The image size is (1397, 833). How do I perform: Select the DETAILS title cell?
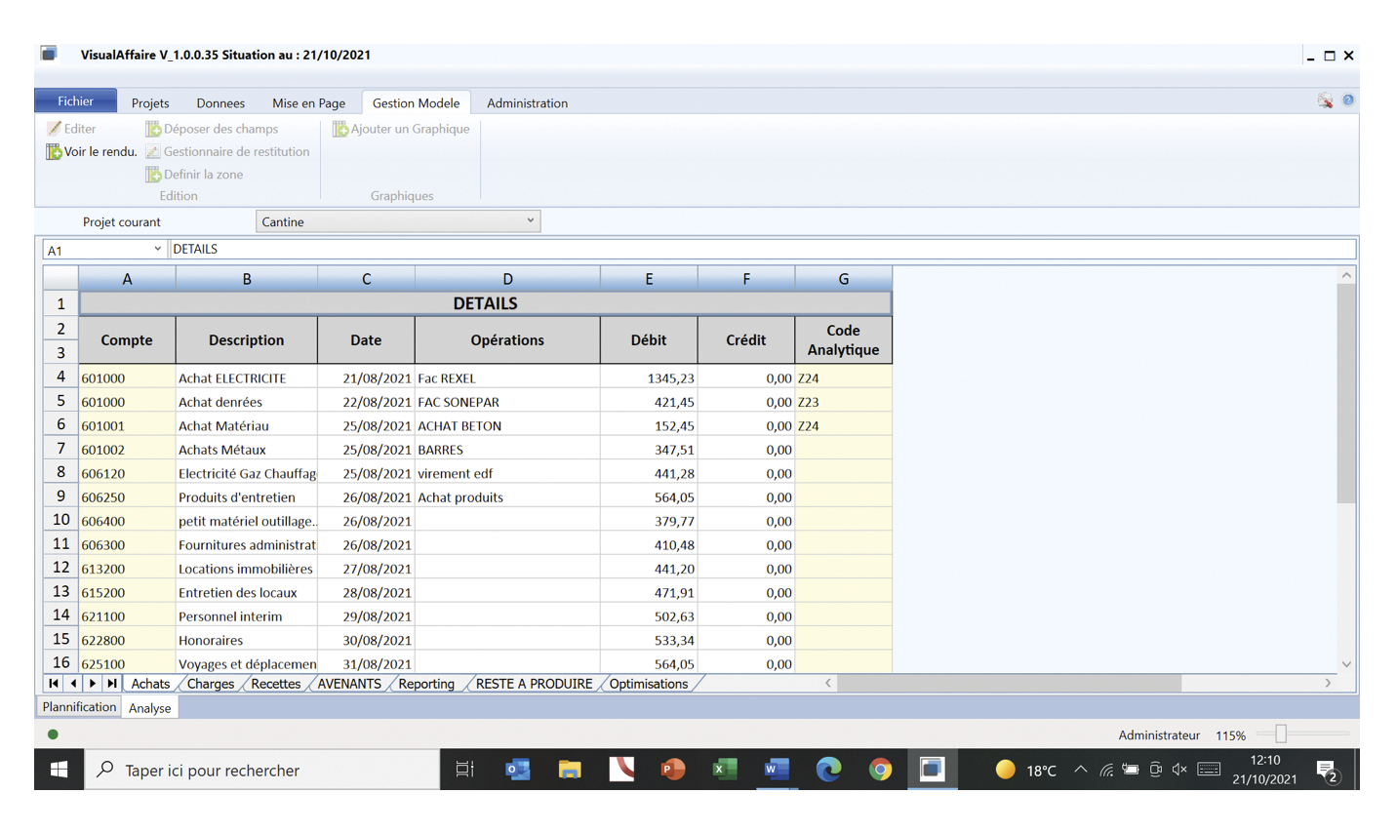485,303
